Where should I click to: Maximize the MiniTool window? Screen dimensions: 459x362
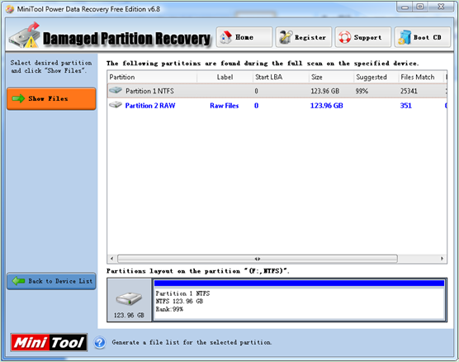[420, 7]
